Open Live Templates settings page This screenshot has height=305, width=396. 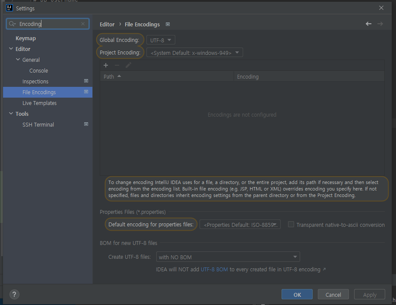39,103
